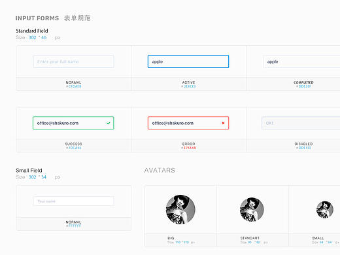Screen dimensions: 340x255
Task: Click the hex code under SUCCESS
Action: click(x=74, y=148)
